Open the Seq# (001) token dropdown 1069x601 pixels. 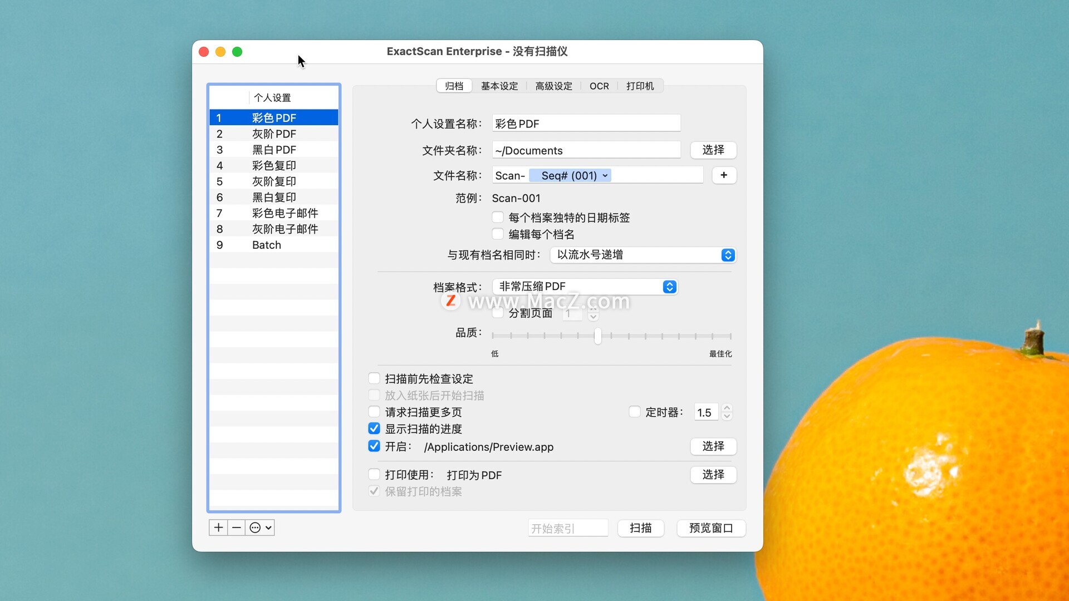(570, 175)
